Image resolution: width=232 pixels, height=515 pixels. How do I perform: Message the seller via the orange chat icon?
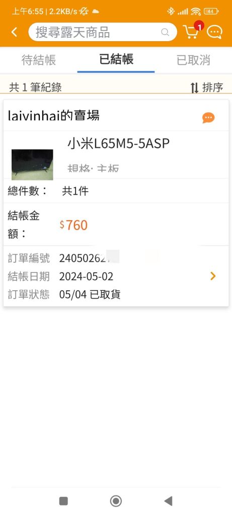[208, 118]
